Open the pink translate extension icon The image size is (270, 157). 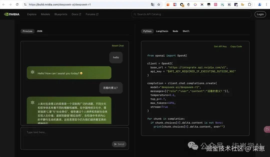215,4
